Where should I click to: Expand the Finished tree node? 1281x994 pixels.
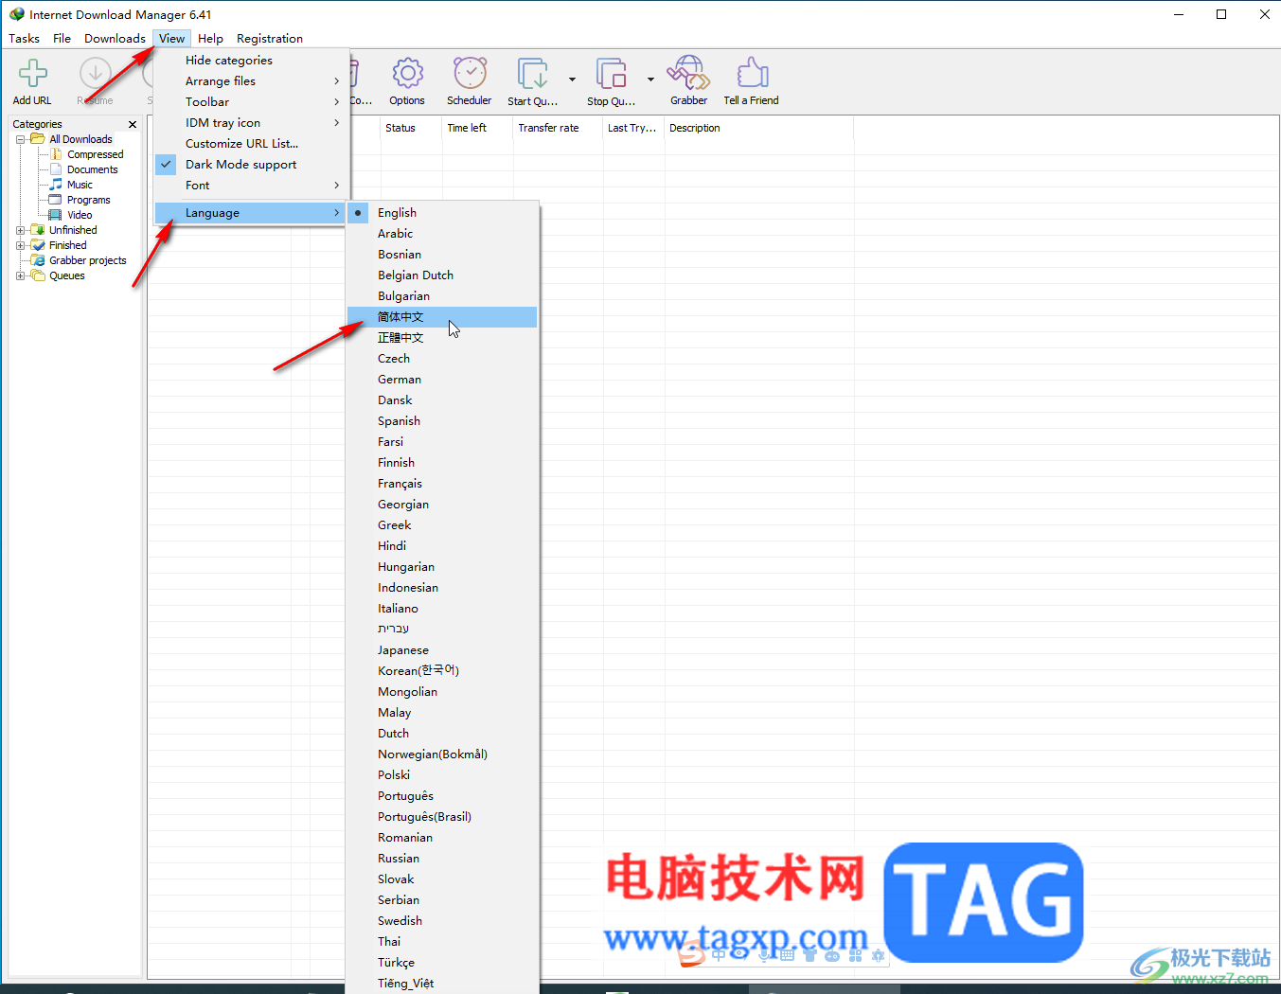coord(21,245)
